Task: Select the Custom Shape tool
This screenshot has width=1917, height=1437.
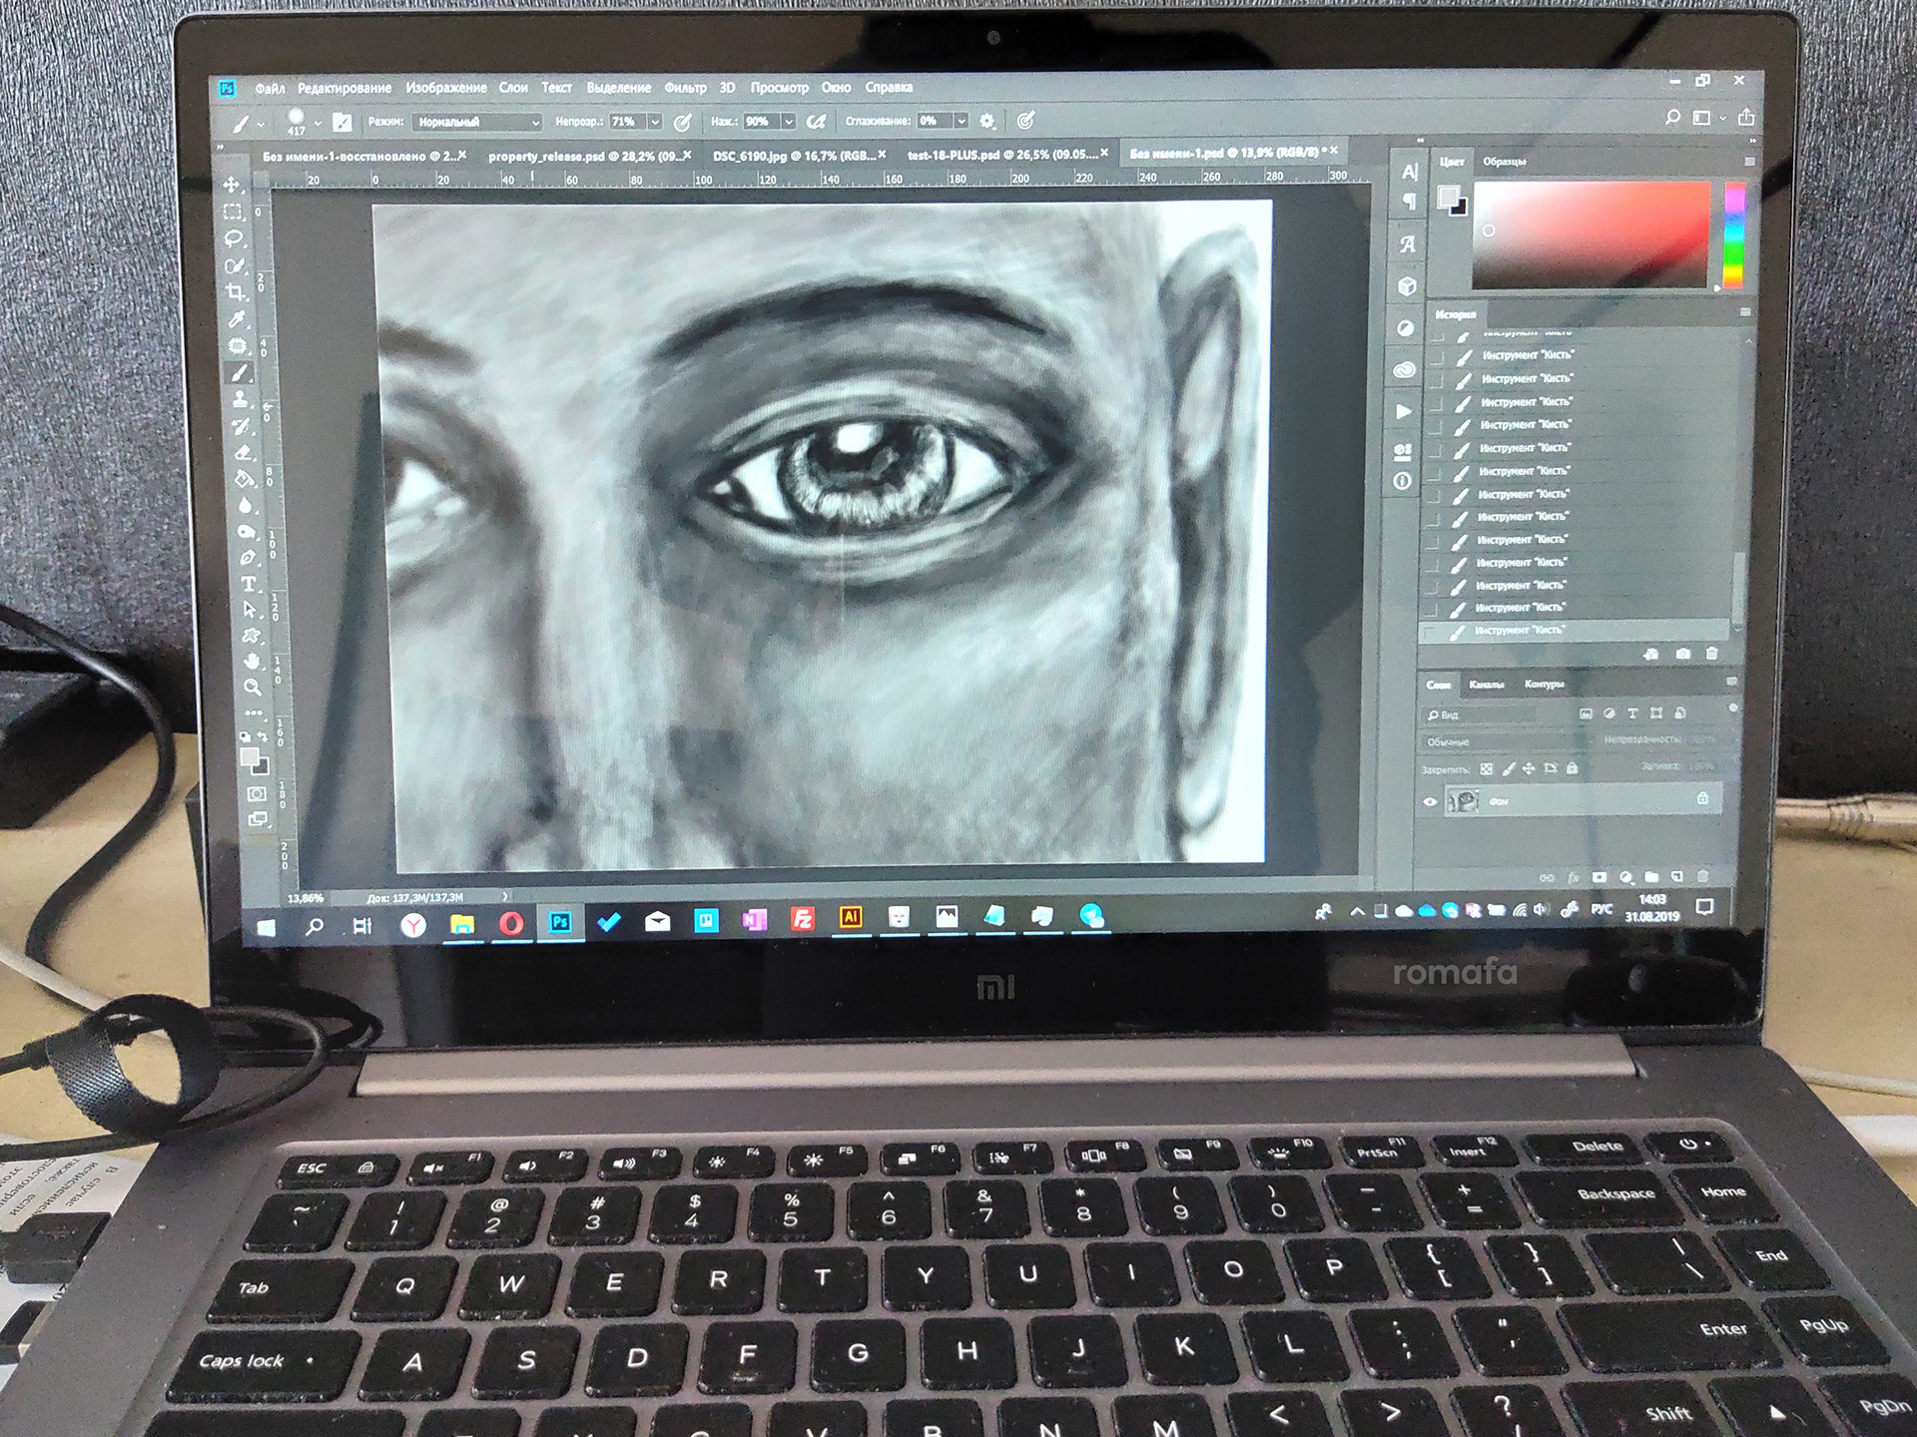Action: click(251, 636)
